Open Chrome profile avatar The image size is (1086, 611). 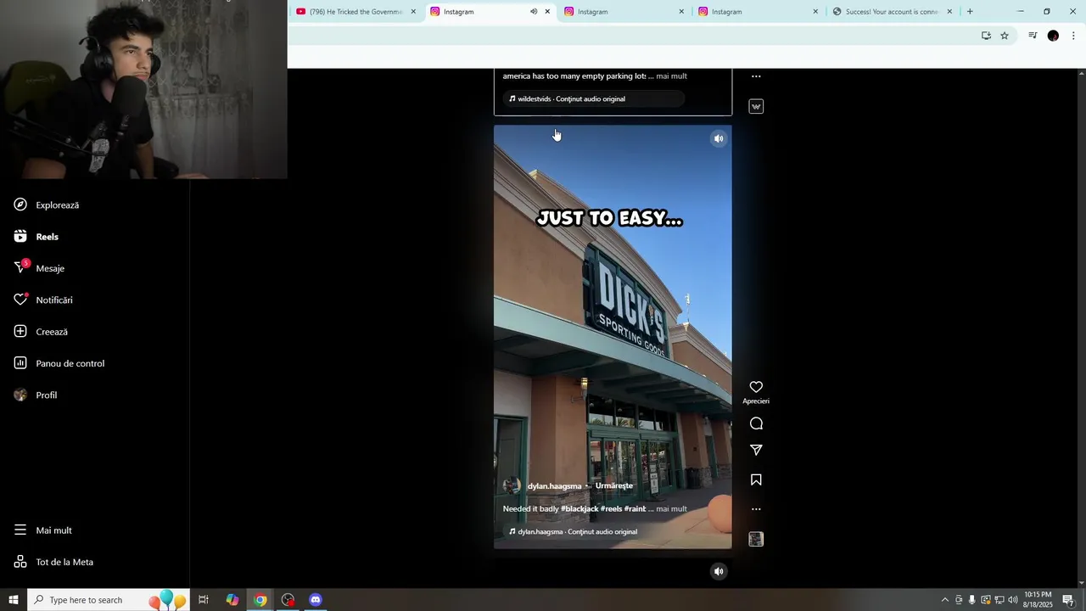(1053, 36)
